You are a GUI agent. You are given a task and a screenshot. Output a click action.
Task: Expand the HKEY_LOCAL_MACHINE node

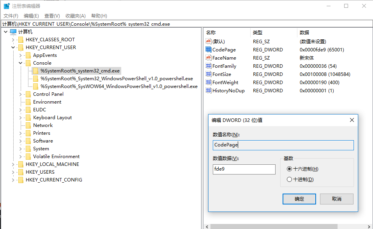[13, 164]
